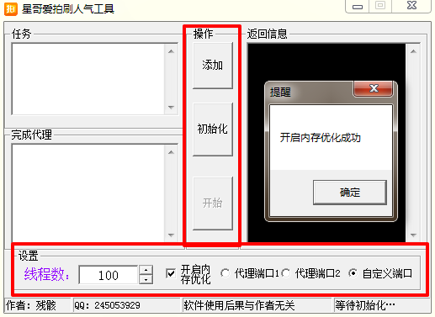The width and height of the screenshot is (435, 317).
Task: Click the 任务 list down scroll arrow
Action: 171,107
